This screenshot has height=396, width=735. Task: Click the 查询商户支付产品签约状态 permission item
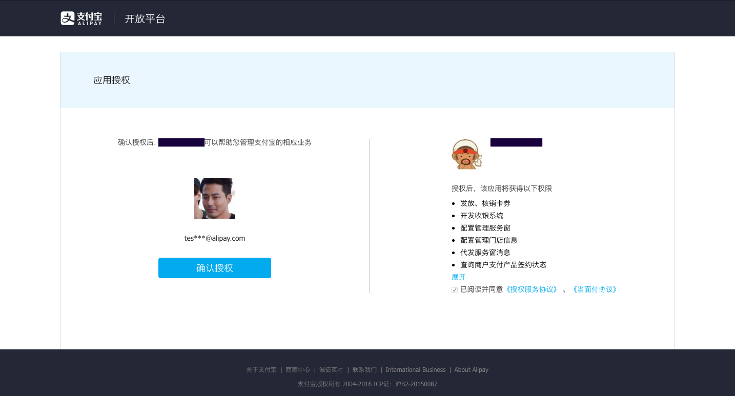503,265
